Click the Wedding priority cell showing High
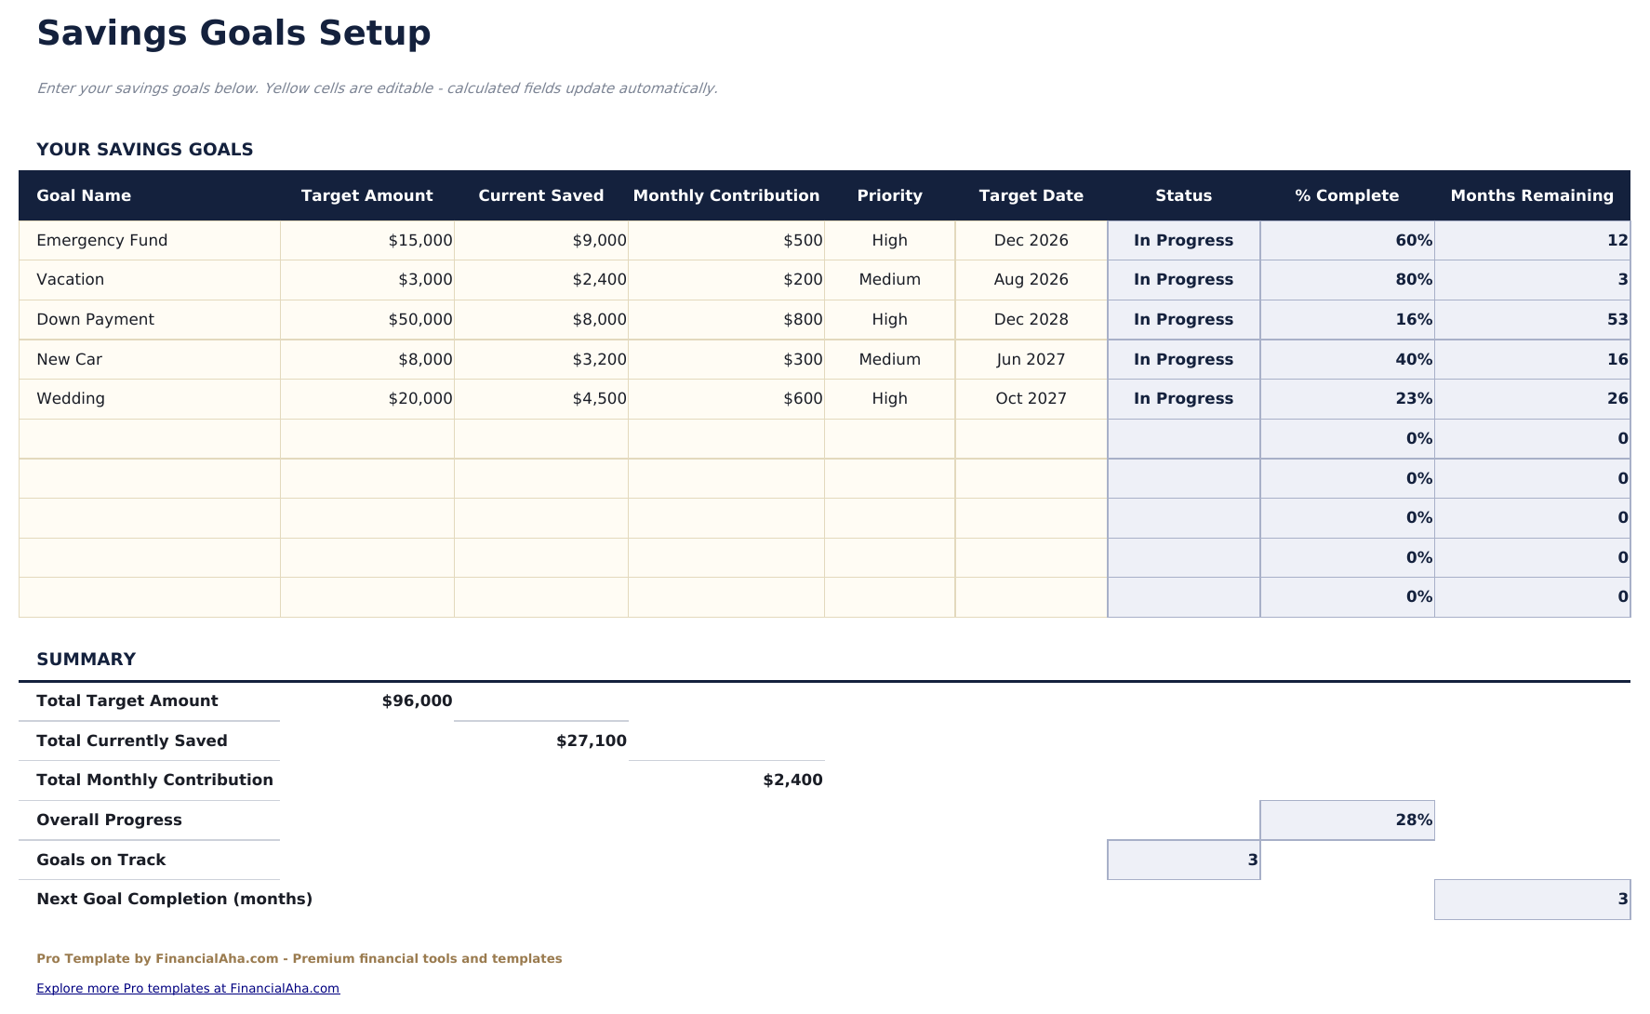1650x1014 pixels. (x=889, y=398)
